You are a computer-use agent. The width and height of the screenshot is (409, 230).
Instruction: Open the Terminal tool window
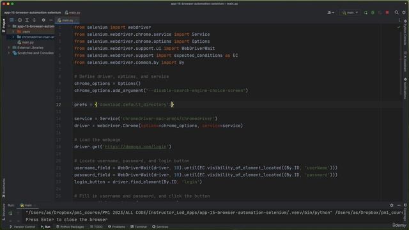[x=139, y=227]
